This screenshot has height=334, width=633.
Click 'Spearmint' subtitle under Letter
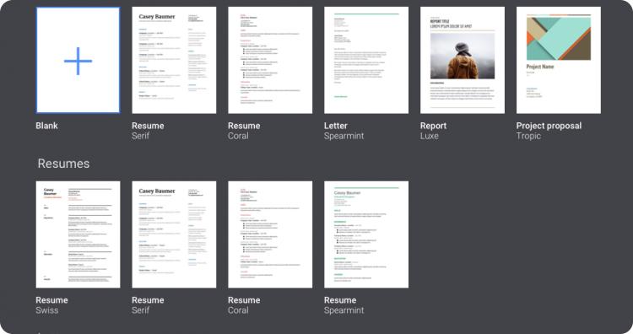[344, 136]
